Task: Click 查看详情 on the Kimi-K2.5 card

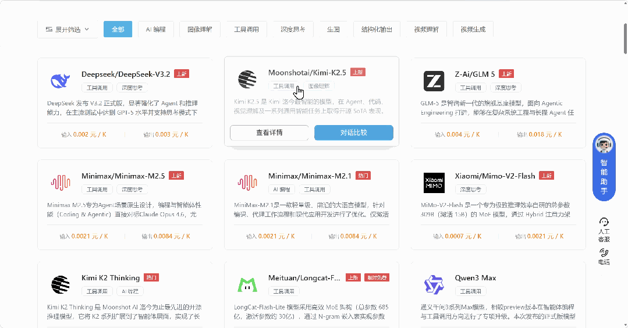Action: [x=269, y=133]
